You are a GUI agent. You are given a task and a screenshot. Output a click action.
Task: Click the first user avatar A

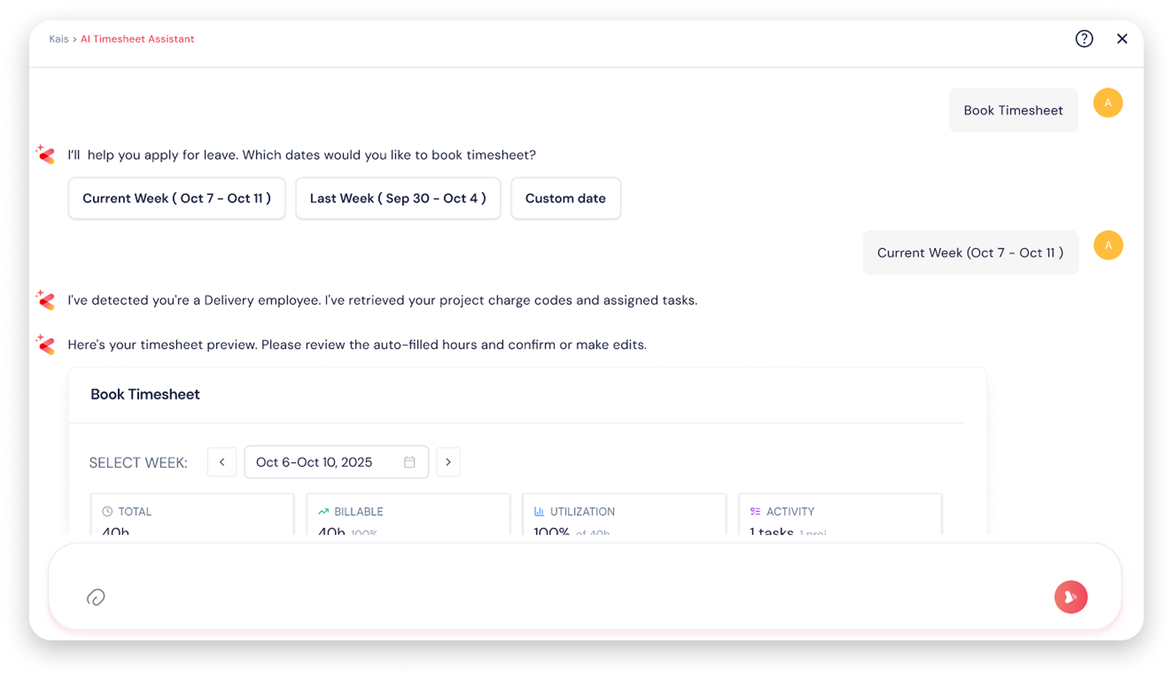1107,103
